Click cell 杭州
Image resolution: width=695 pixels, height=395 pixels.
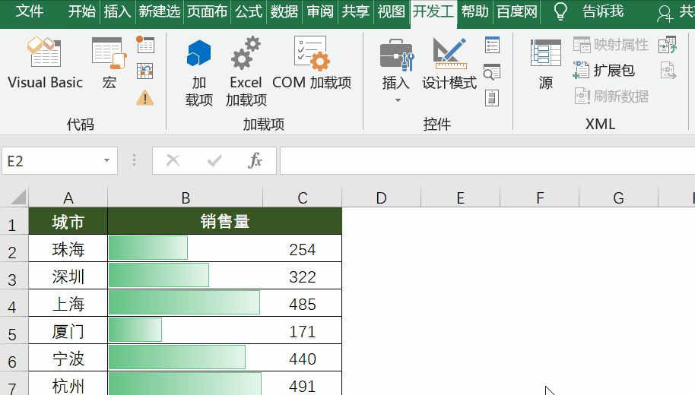tap(68, 384)
